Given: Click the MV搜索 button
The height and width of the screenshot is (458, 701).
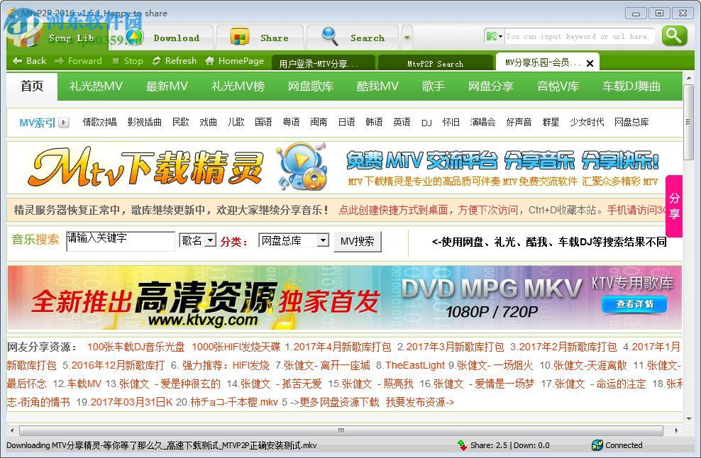Looking at the screenshot, I should tap(359, 240).
